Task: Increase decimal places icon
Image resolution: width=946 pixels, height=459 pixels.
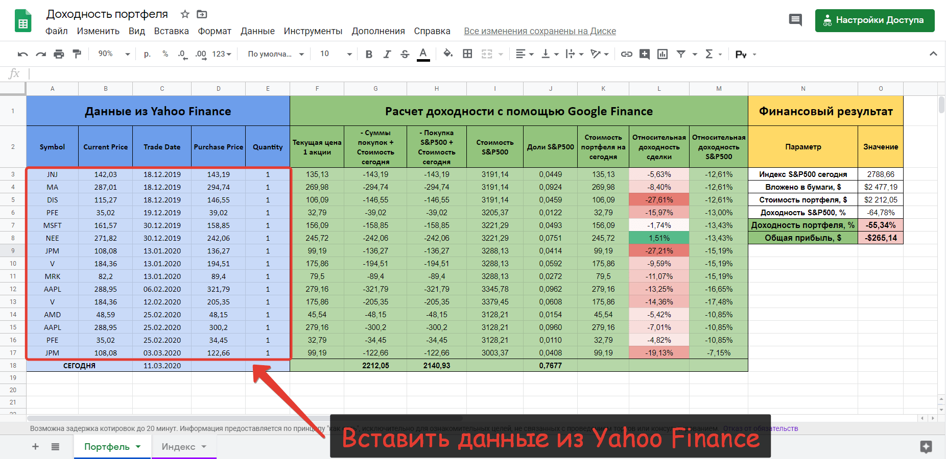Action: pyautogui.click(x=201, y=54)
